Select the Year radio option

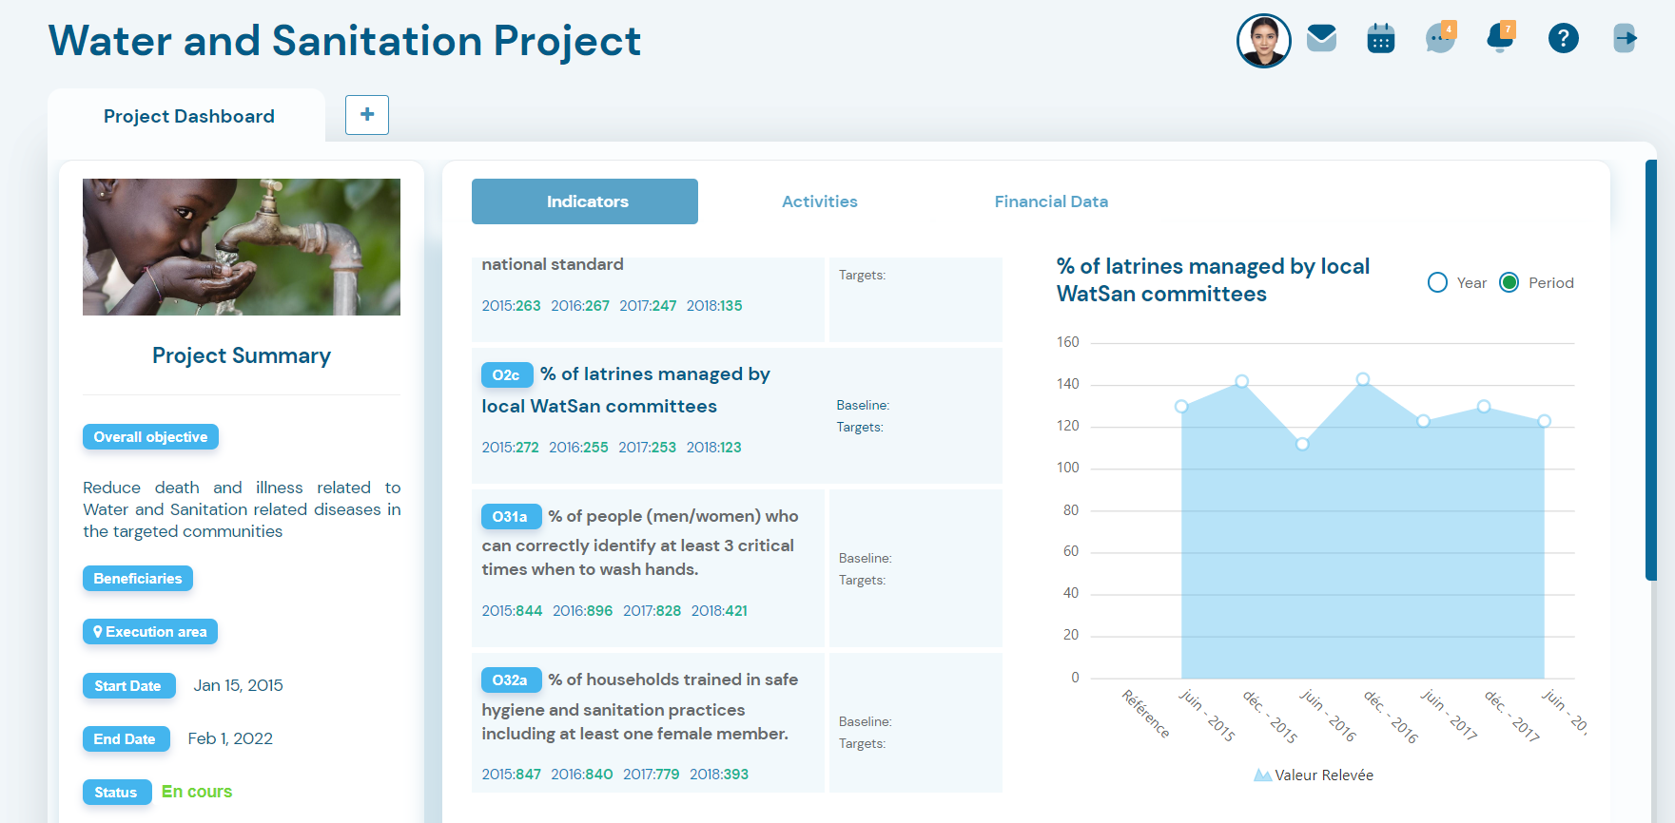point(1437,282)
